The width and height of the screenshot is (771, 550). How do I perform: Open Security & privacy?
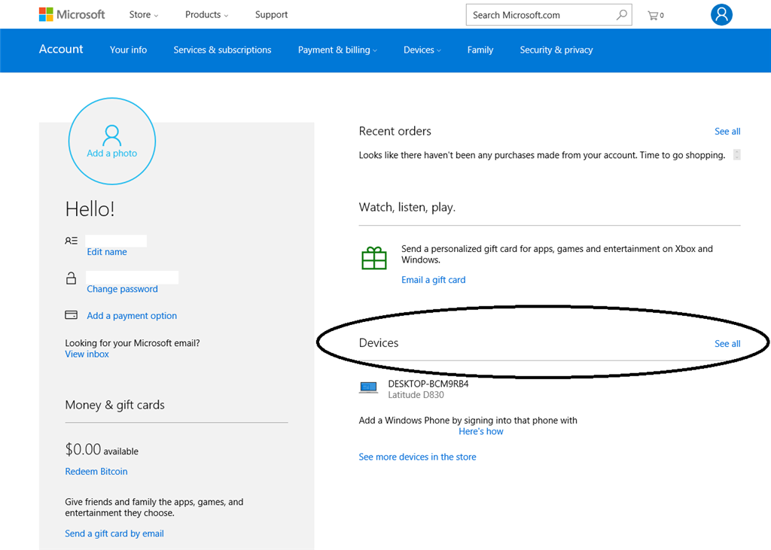point(556,50)
